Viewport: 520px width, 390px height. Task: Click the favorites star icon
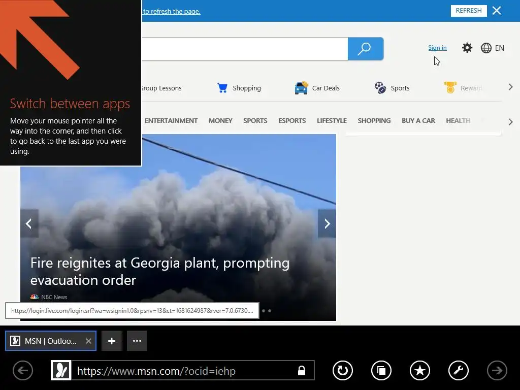coord(420,370)
